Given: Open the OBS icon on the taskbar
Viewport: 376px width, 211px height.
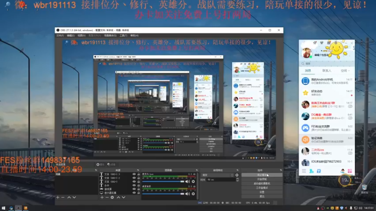Looking at the screenshot, I should pos(18,208).
